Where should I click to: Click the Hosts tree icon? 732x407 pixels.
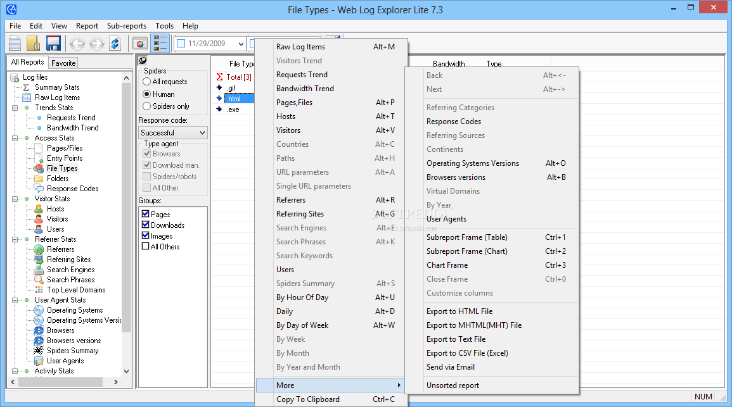click(x=39, y=209)
